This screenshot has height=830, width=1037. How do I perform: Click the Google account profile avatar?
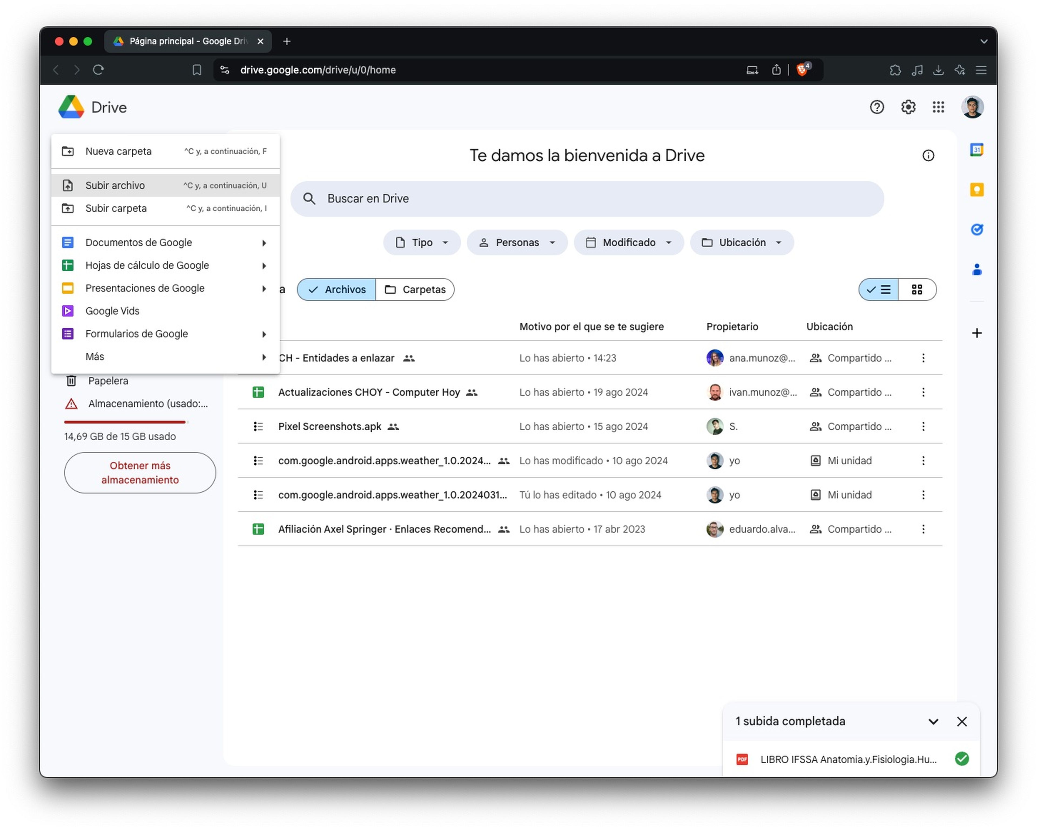[972, 107]
